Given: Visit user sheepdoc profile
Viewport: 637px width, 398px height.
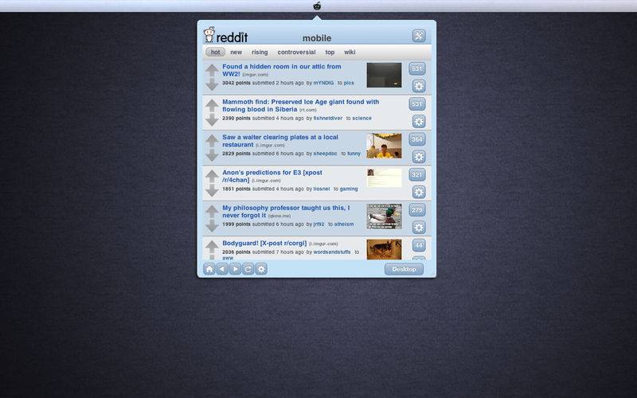Looking at the screenshot, I should [325, 154].
